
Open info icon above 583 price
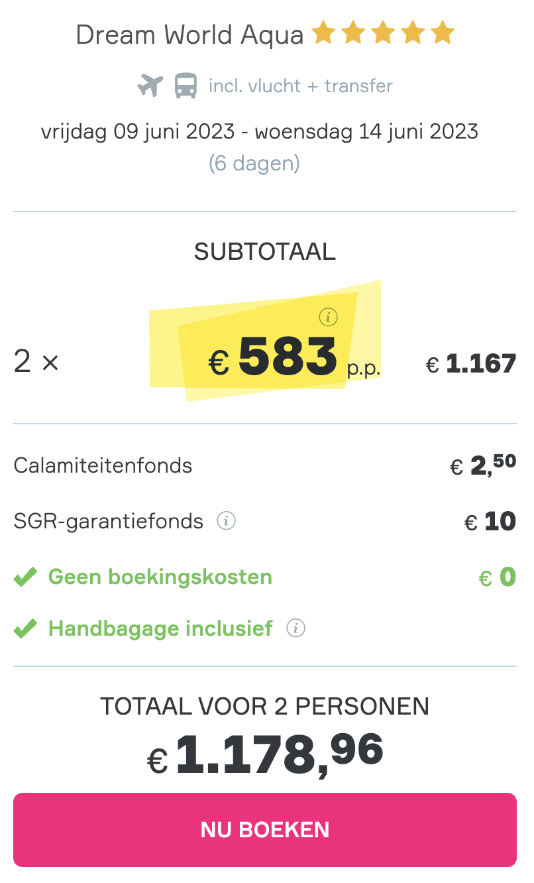pos(328,318)
